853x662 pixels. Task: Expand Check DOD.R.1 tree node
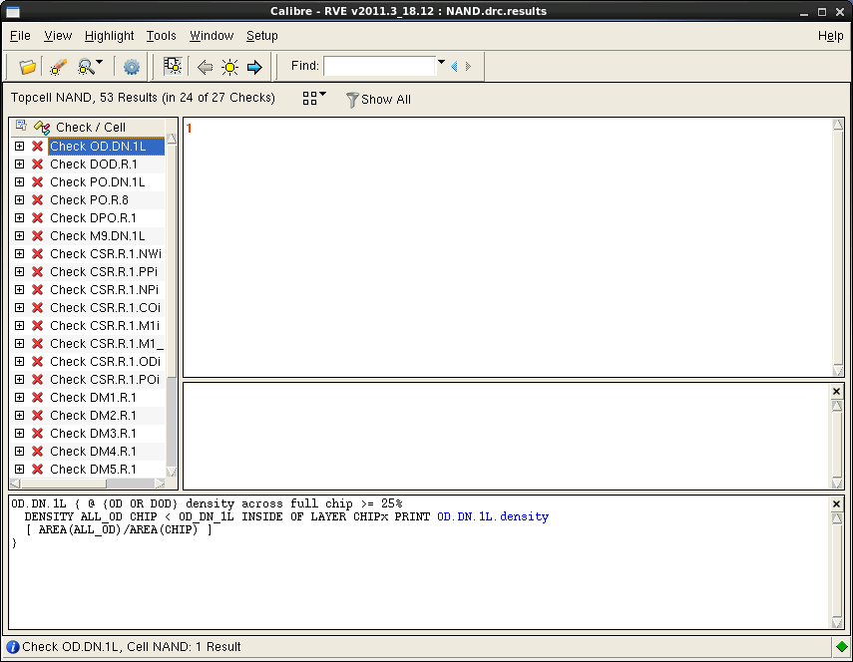[x=20, y=165]
